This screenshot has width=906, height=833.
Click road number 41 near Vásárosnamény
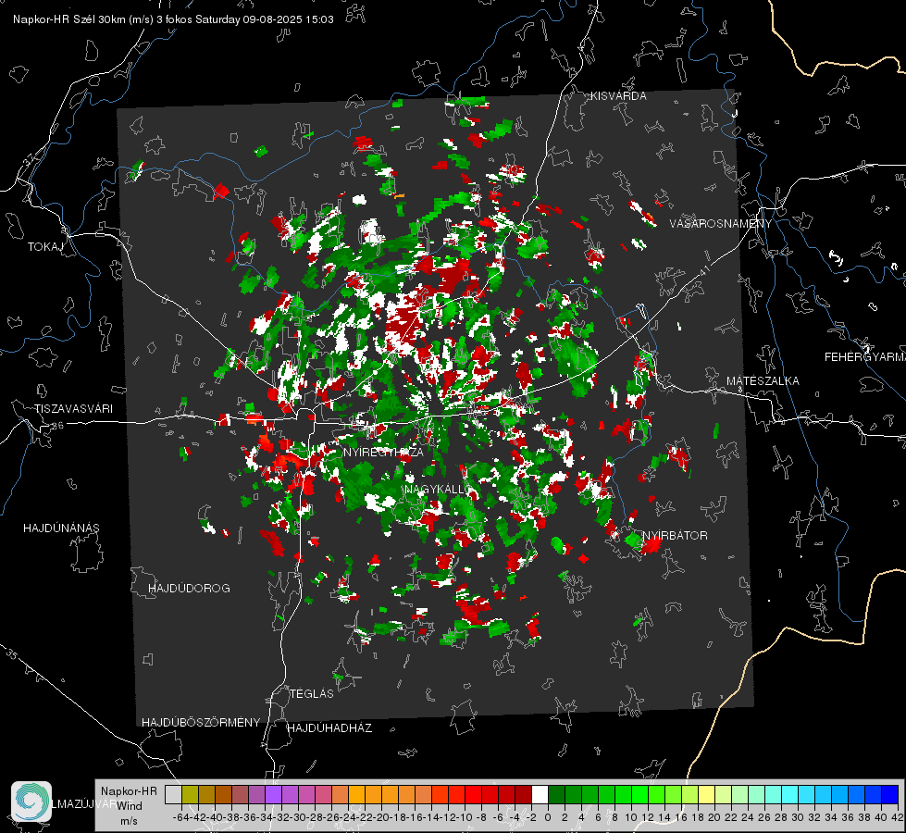coord(704,270)
